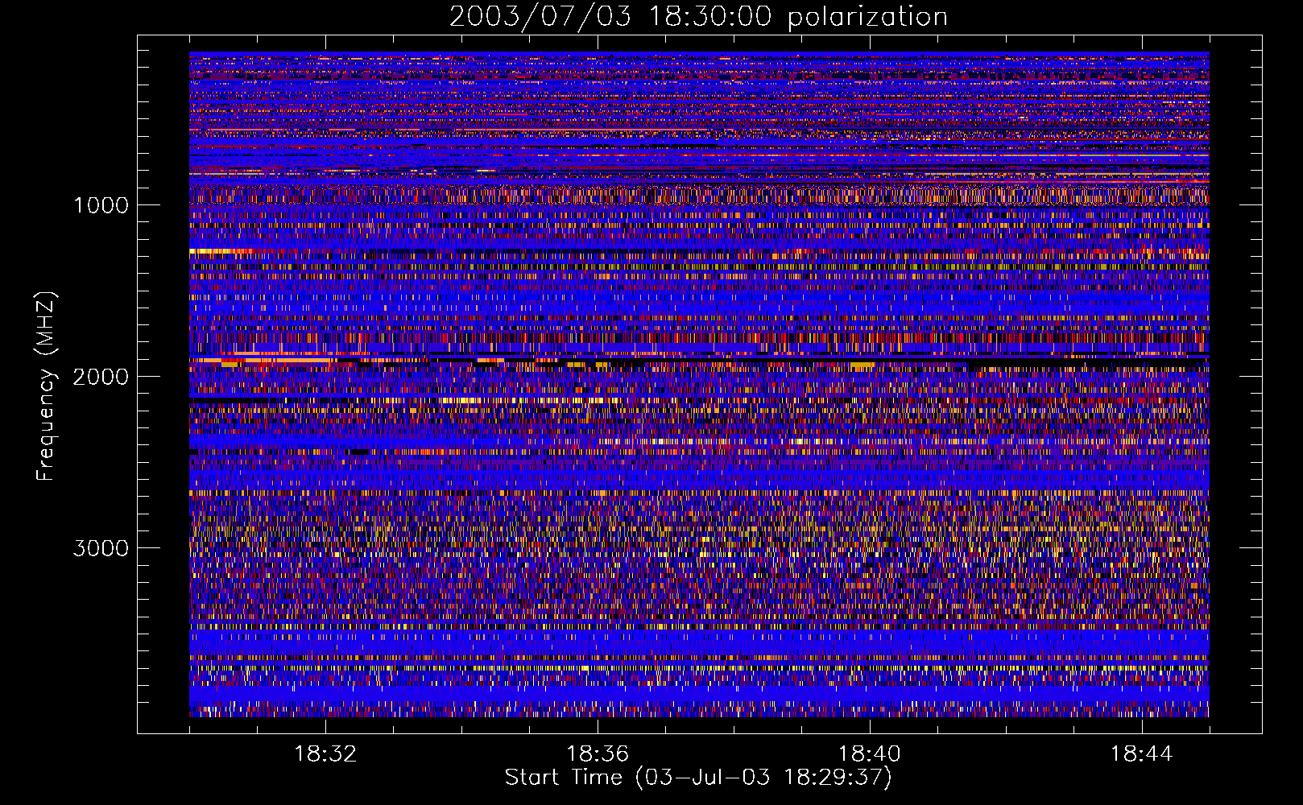Click the 18:32 time tick label
The width and height of the screenshot is (1303, 805).
coord(325,754)
